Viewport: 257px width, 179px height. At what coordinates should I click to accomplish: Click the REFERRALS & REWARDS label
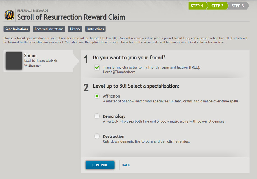pyautogui.click(x=33, y=11)
